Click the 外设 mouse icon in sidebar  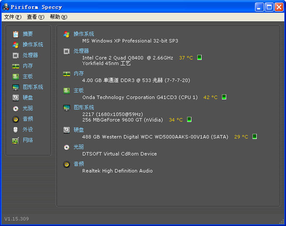click(x=16, y=130)
